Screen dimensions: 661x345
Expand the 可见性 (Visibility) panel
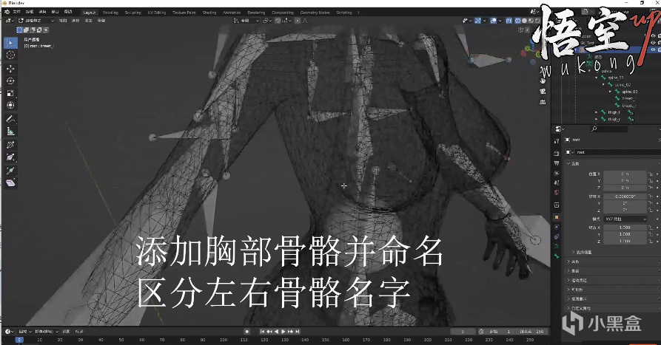pos(577,290)
